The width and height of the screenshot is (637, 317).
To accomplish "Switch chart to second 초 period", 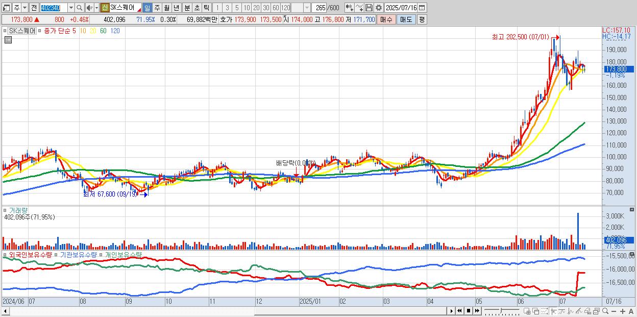I will tap(197, 8).
